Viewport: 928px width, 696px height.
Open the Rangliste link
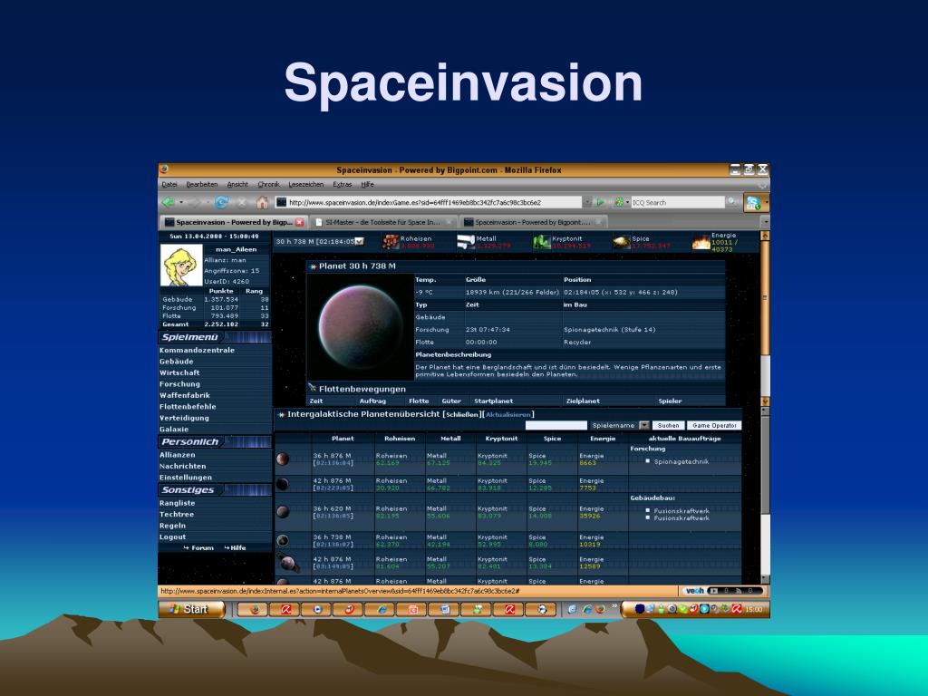(177, 503)
